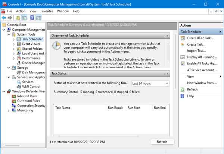This screenshot has width=224, height=154.
Task: Click the Up one level toolbar icon
Action: (18, 18)
